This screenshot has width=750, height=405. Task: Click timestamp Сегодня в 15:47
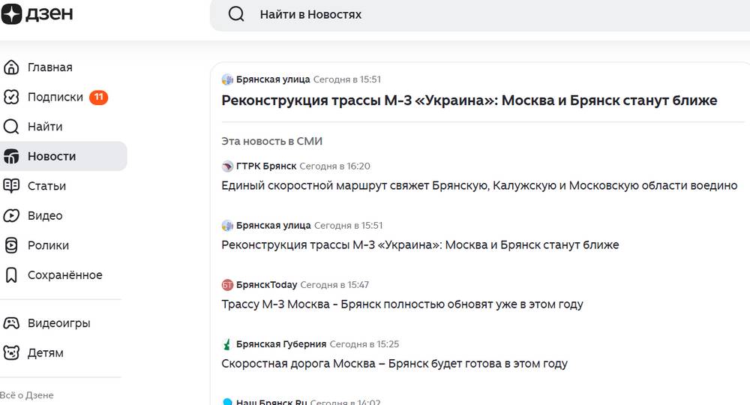pyautogui.click(x=334, y=285)
